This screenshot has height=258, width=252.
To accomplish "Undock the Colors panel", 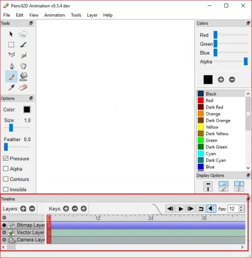I will click(248, 23).
